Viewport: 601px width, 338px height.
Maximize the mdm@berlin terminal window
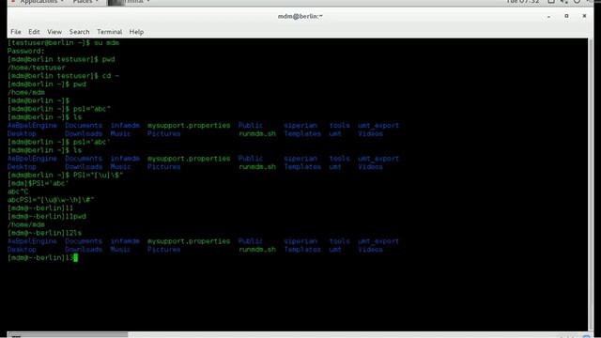click(x=566, y=16)
